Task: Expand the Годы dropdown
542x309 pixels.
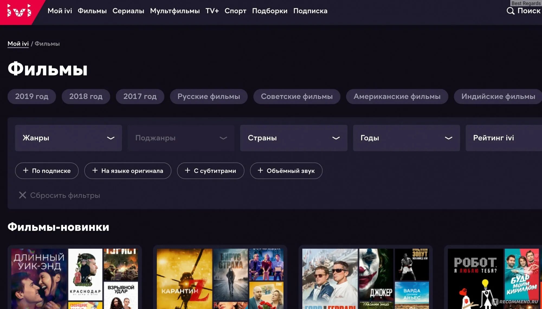Action: pos(406,138)
